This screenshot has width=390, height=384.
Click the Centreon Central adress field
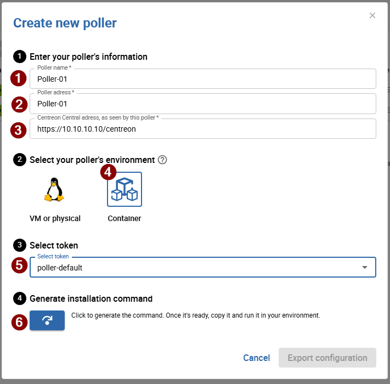[x=203, y=129]
